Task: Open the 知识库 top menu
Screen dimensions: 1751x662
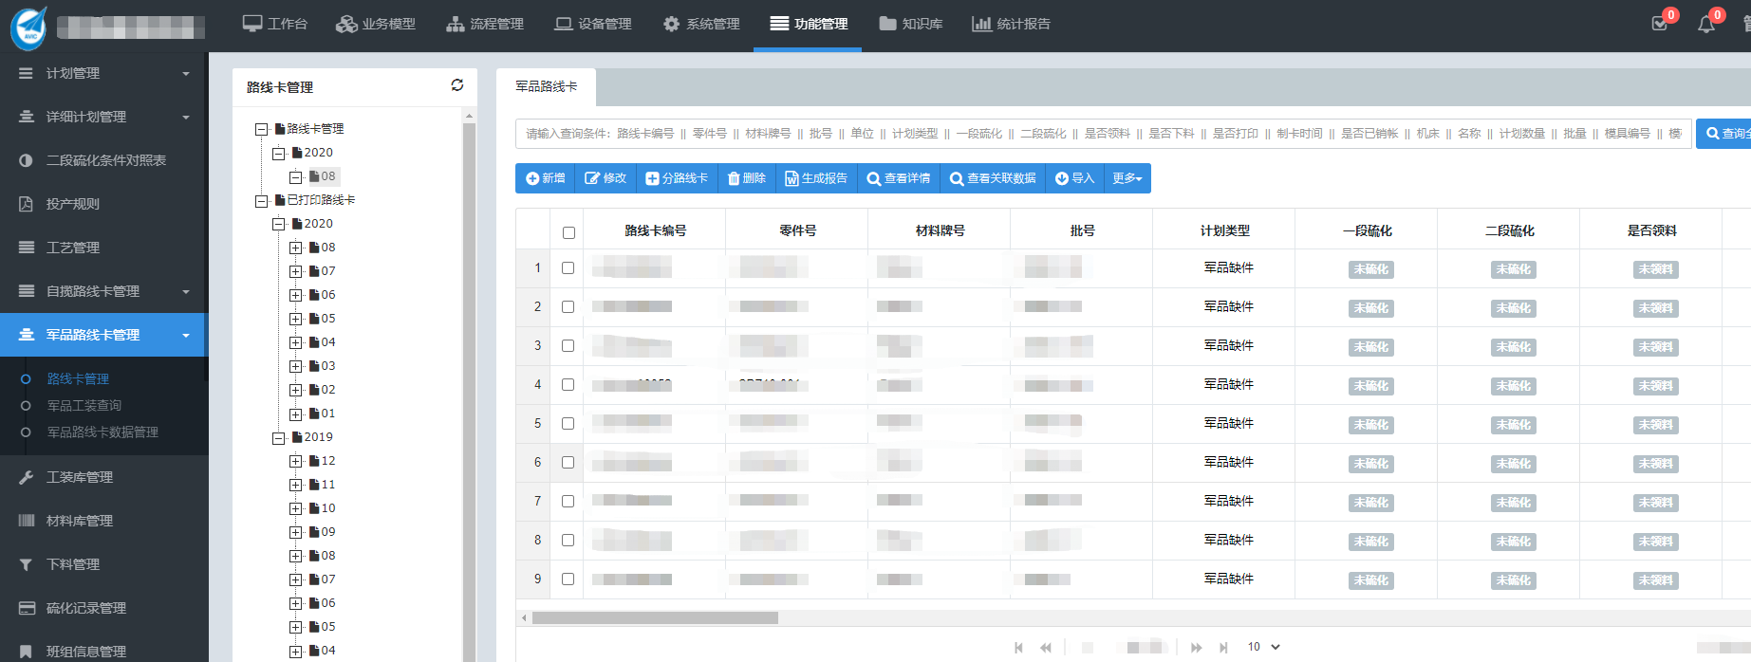Action: point(911,24)
